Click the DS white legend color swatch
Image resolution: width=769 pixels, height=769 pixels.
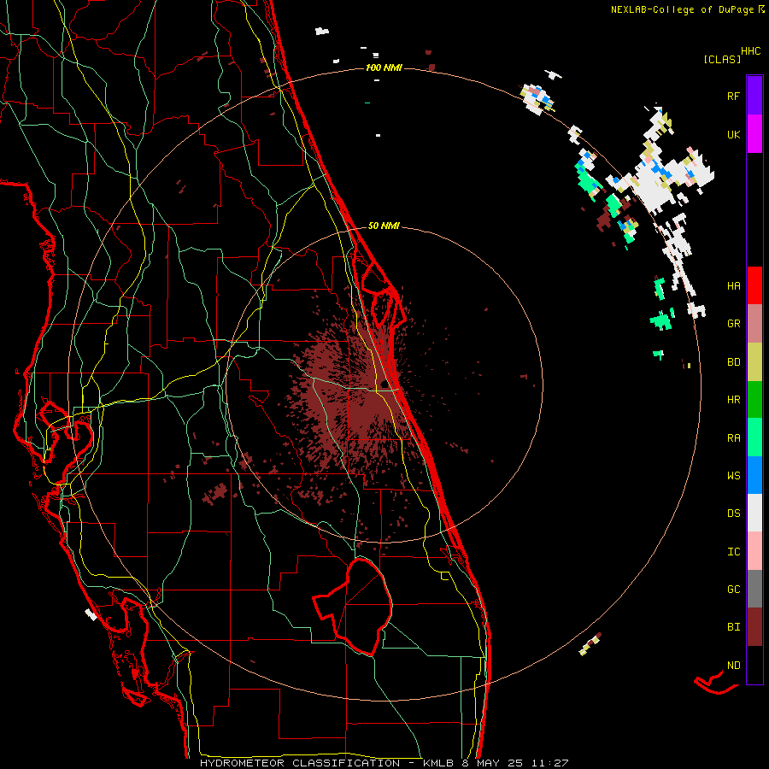click(754, 513)
